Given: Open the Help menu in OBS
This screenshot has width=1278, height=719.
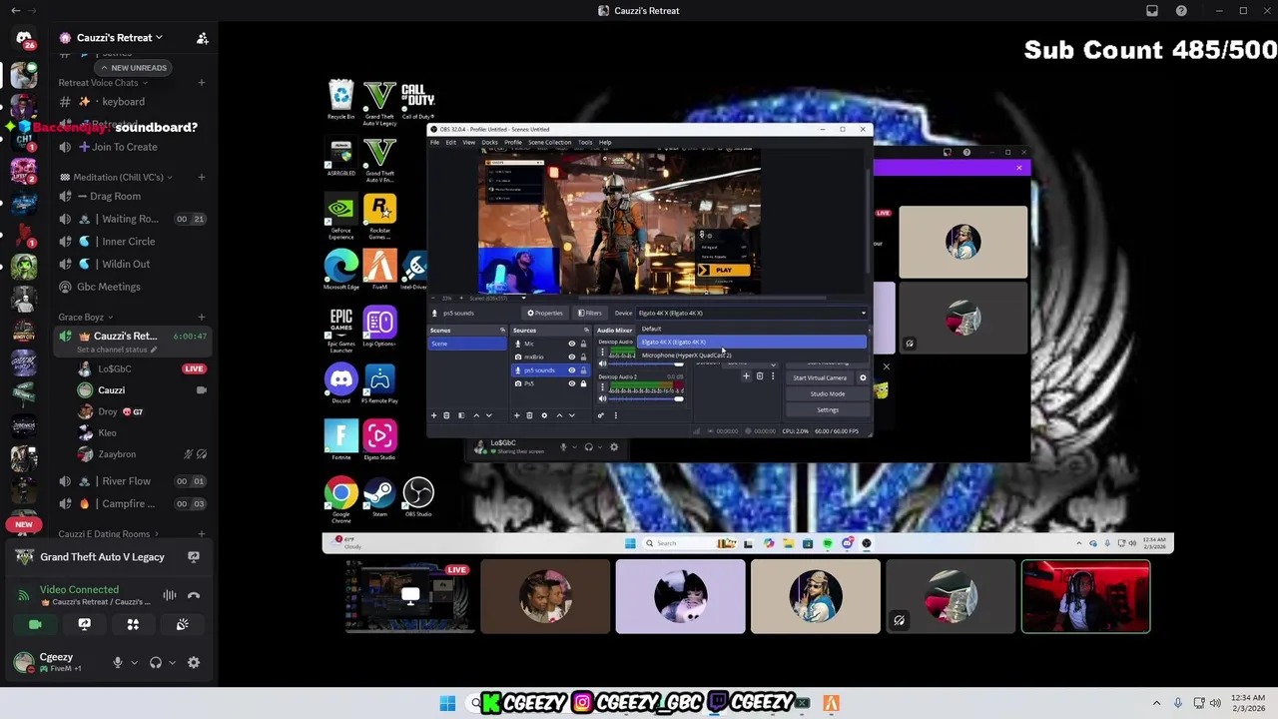Looking at the screenshot, I should coord(605,142).
